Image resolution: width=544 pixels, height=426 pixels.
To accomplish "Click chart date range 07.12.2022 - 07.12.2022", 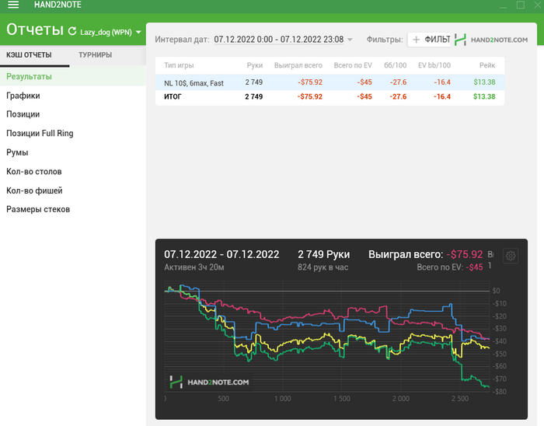I will tap(221, 254).
